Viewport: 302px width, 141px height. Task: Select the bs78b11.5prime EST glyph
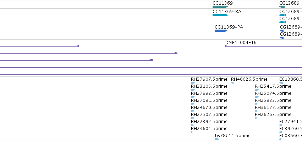pyautogui.click(x=217, y=139)
